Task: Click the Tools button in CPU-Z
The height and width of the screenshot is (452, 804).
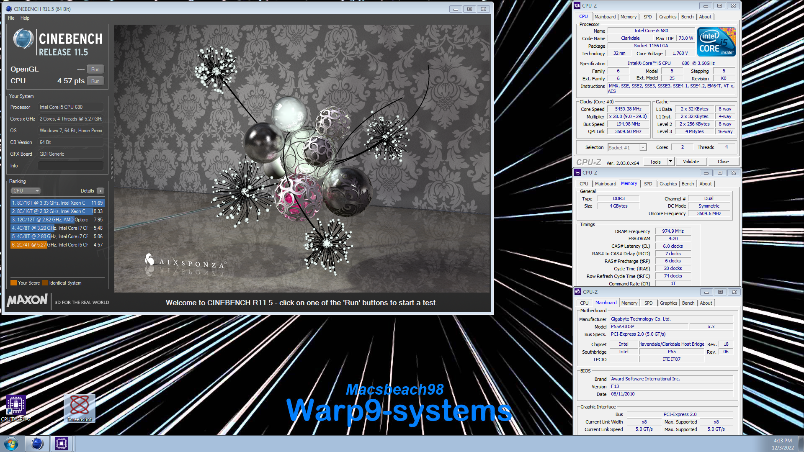Action: click(x=655, y=162)
